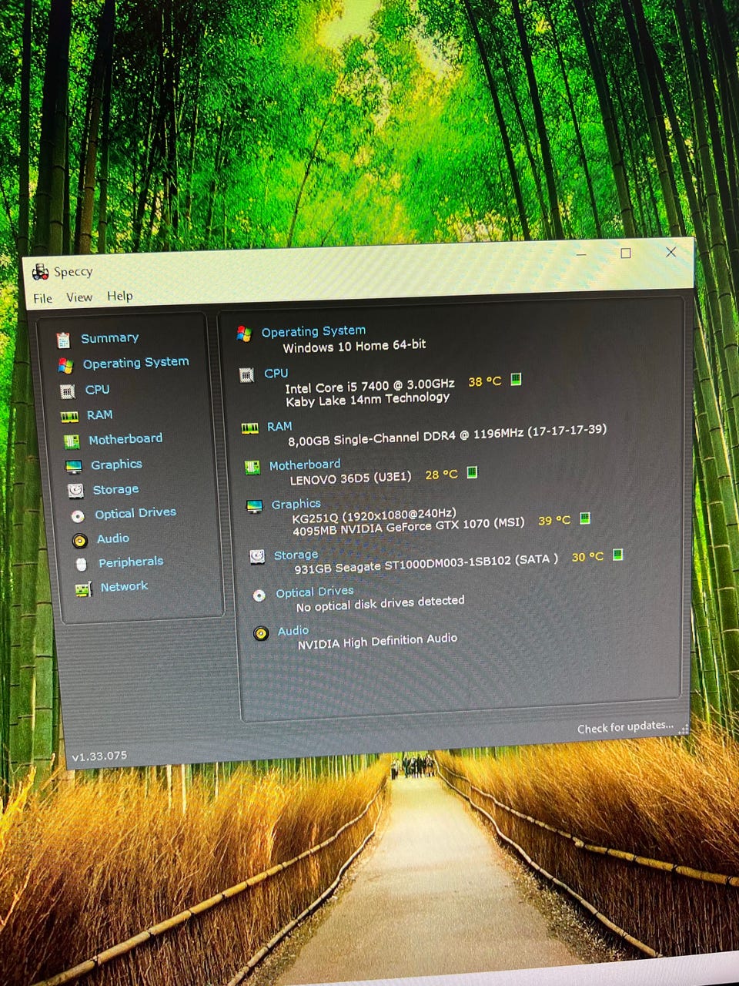
Task: Select Network in the sidebar
Action: [x=124, y=586]
